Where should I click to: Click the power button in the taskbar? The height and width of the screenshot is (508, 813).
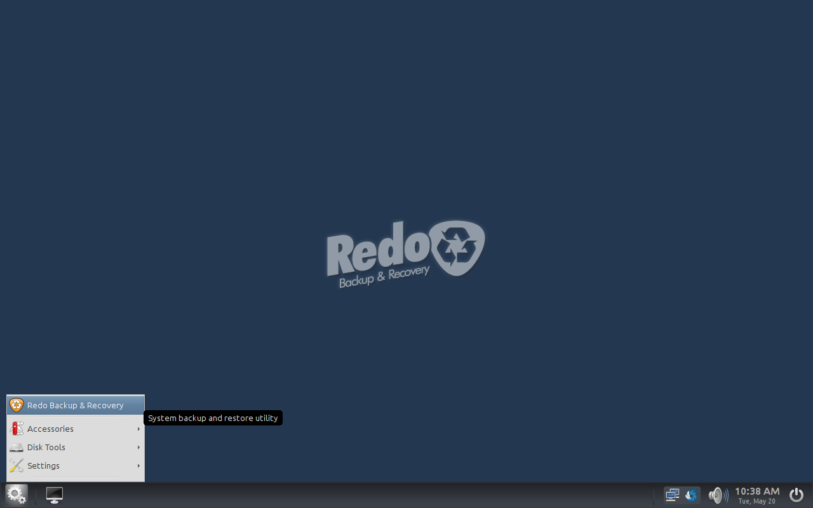pos(796,495)
